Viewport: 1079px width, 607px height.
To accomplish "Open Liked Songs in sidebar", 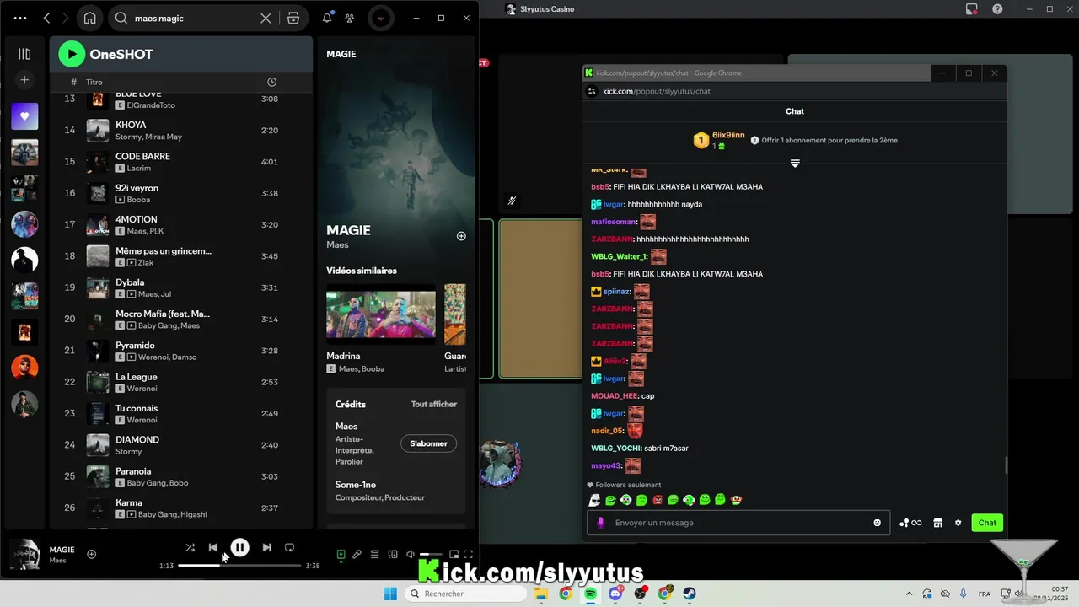I will click(24, 116).
